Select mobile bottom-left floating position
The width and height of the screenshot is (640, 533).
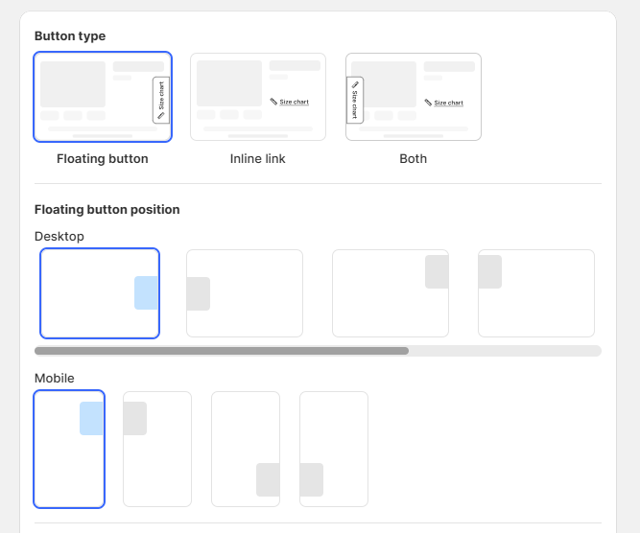point(334,449)
